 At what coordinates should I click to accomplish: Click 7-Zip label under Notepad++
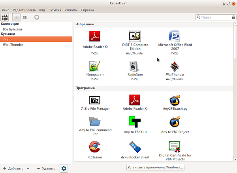click(x=95, y=79)
